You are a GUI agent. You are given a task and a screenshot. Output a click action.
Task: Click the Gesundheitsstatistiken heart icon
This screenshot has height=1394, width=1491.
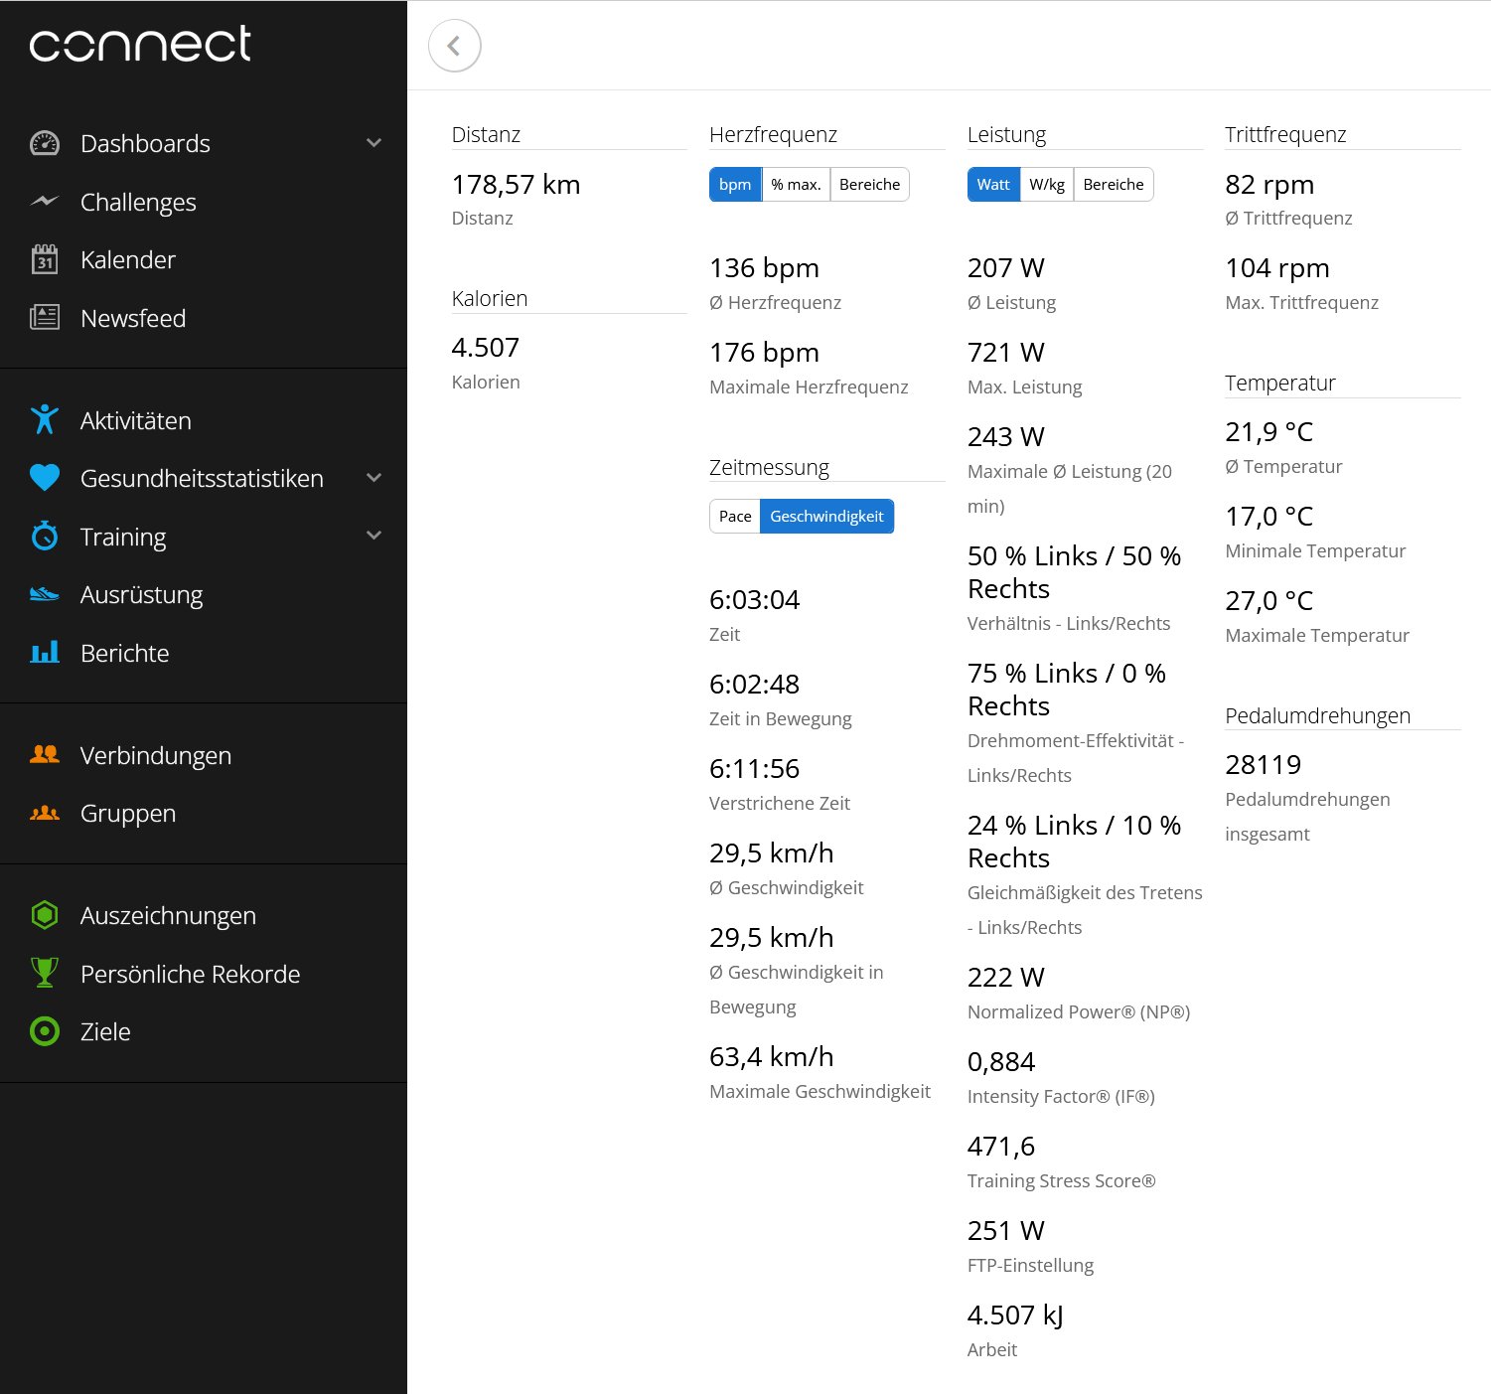(x=45, y=478)
